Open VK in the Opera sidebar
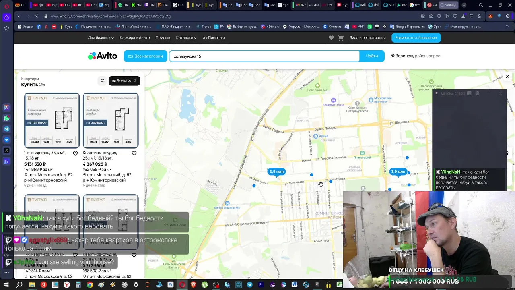 coord(6,140)
